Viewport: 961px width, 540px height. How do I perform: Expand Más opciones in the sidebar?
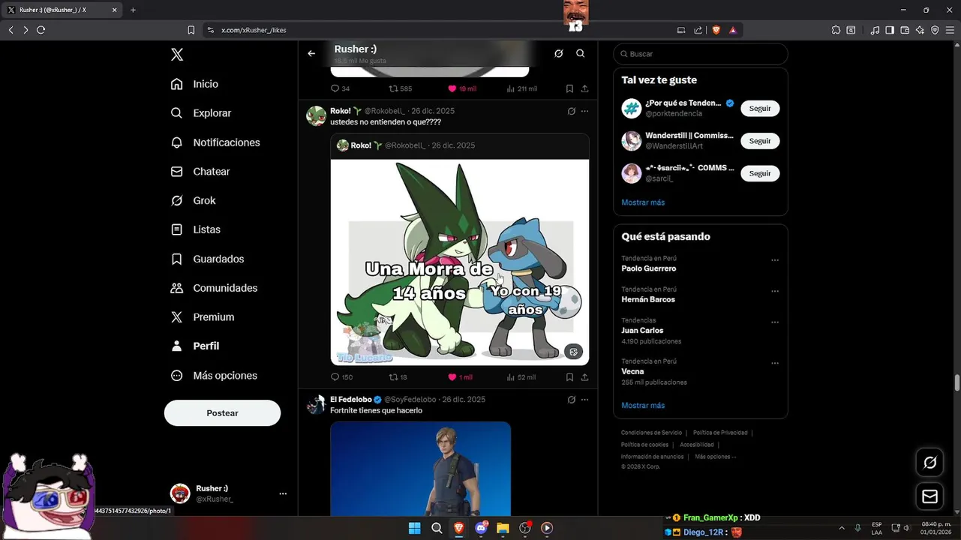[x=215, y=376]
